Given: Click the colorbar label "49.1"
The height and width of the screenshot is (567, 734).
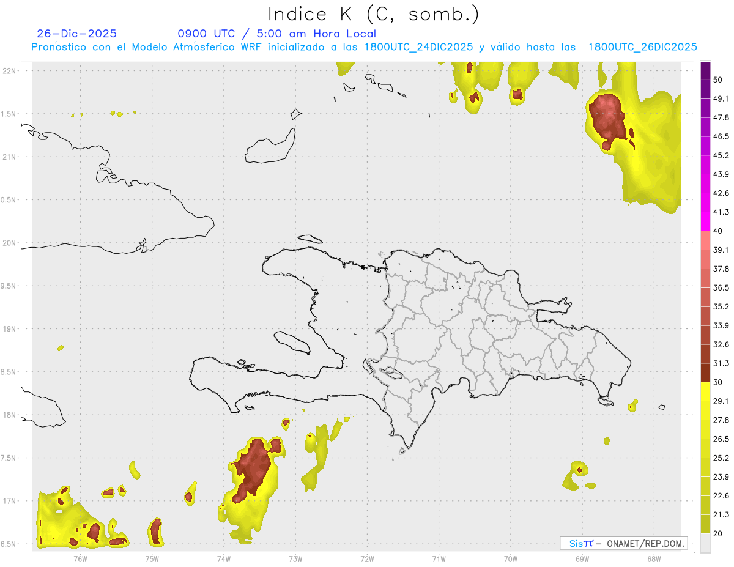Looking at the screenshot, I should (x=721, y=98).
